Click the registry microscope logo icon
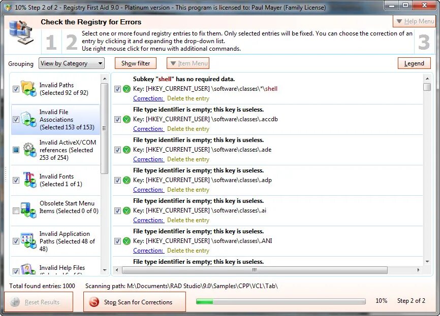The image size is (440, 316). pyautogui.click(x=21, y=33)
